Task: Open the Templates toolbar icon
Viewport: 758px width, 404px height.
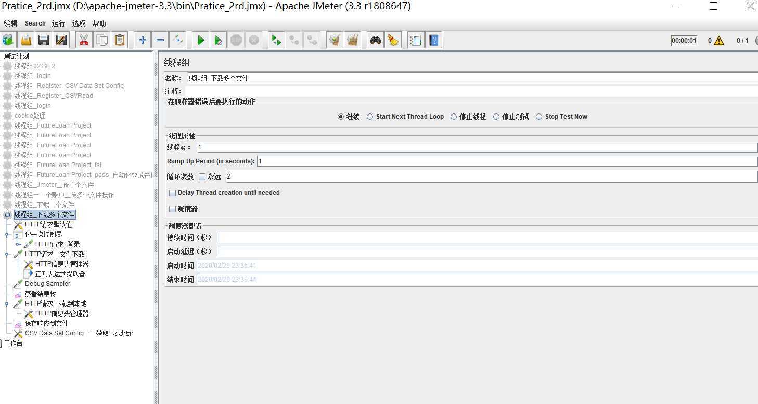Action: (8, 40)
